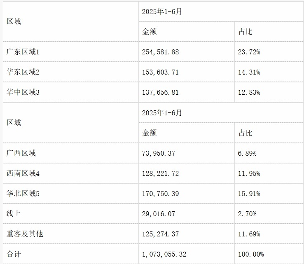The image size is (304, 264).
Task: Select the 线上 row label
Action: 14,214
